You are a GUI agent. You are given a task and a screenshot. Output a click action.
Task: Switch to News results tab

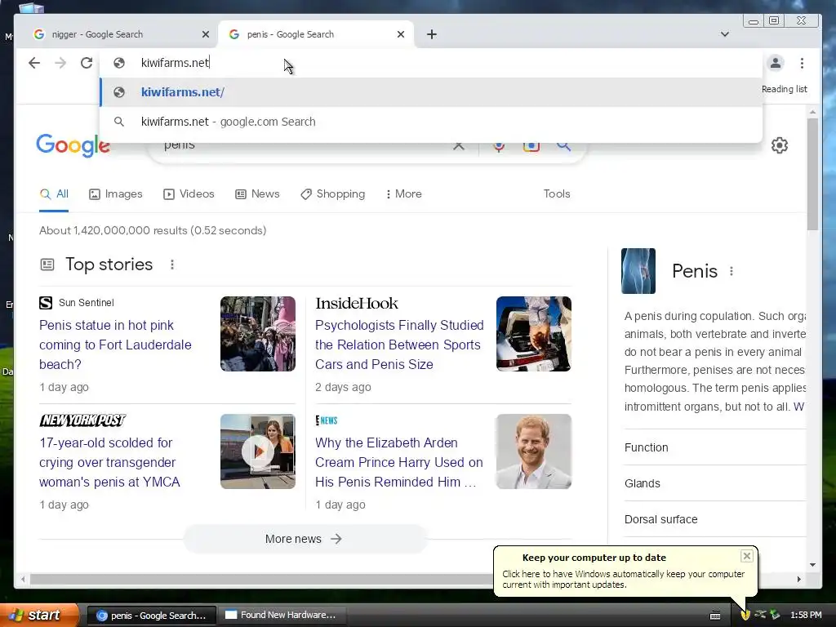pos(257,194)
